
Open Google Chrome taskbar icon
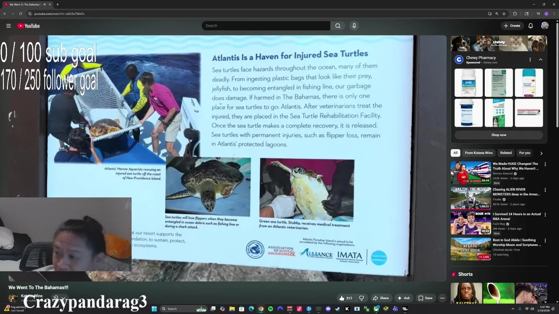coord(261,309)
